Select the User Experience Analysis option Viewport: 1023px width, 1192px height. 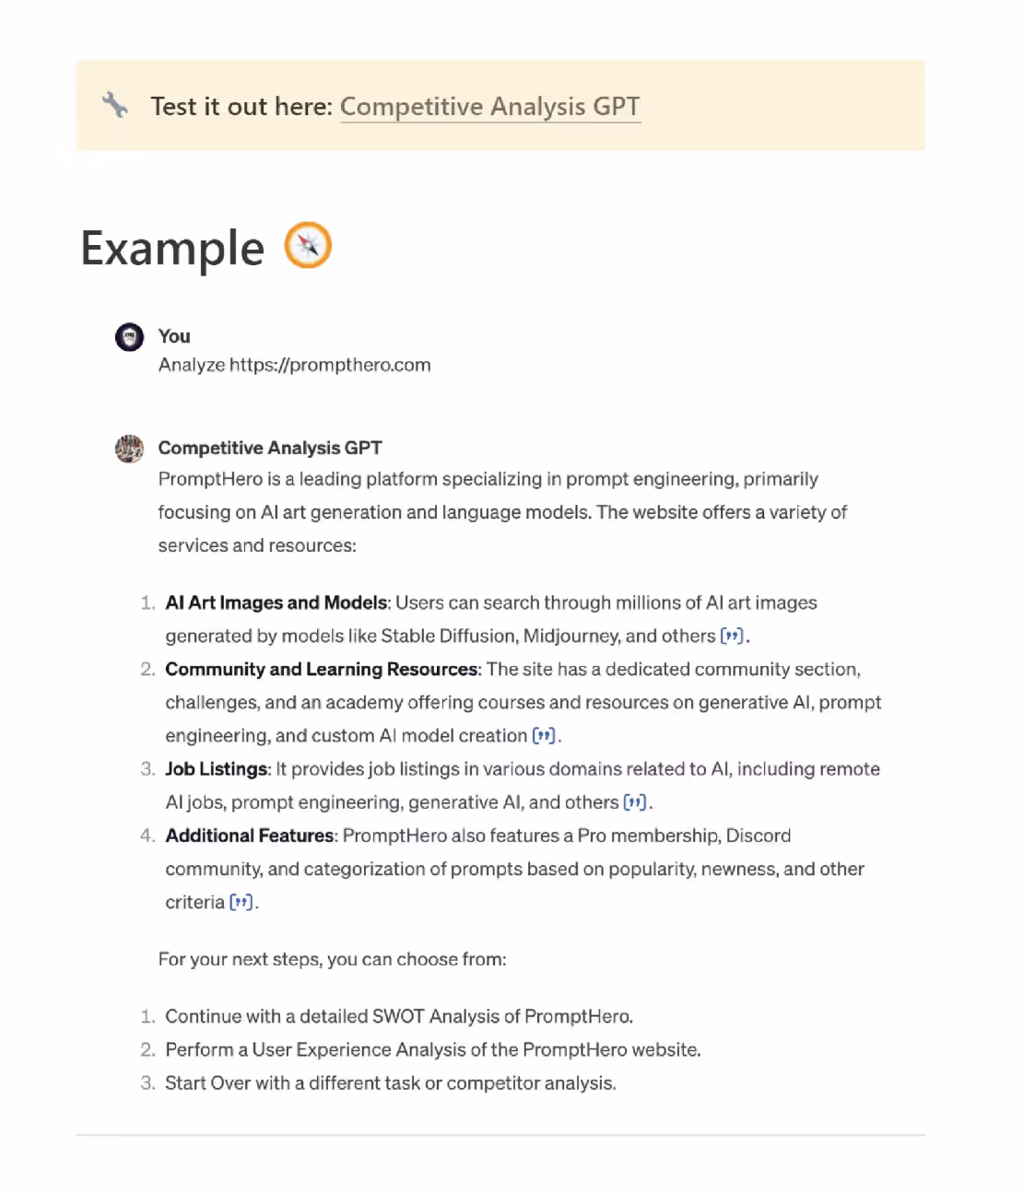coord(433,1050)
